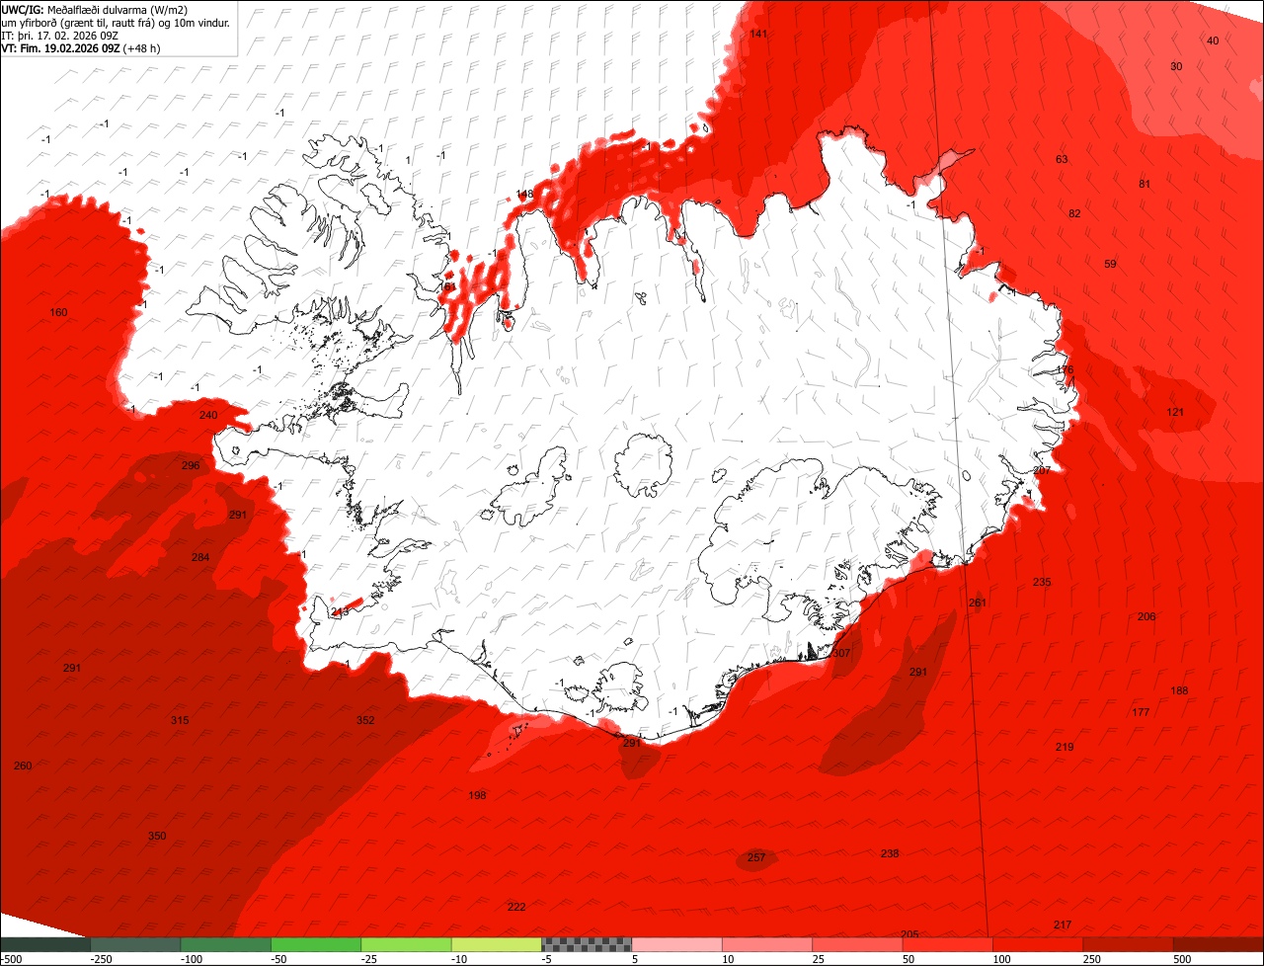
Task: Click the map value '141'
Action: (758, 34)
